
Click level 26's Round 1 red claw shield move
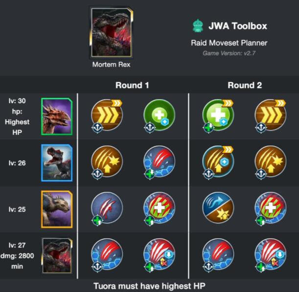[x=159, y=162]
